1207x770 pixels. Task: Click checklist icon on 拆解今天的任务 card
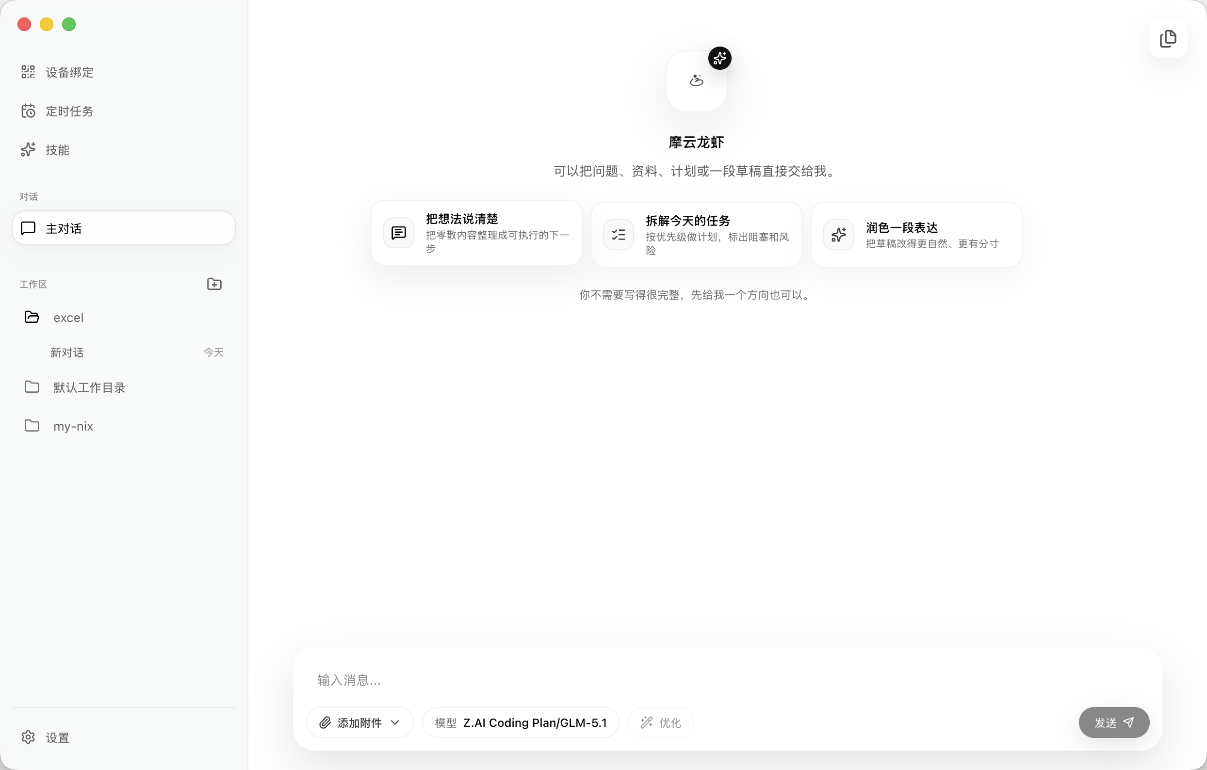pos(619,235)
